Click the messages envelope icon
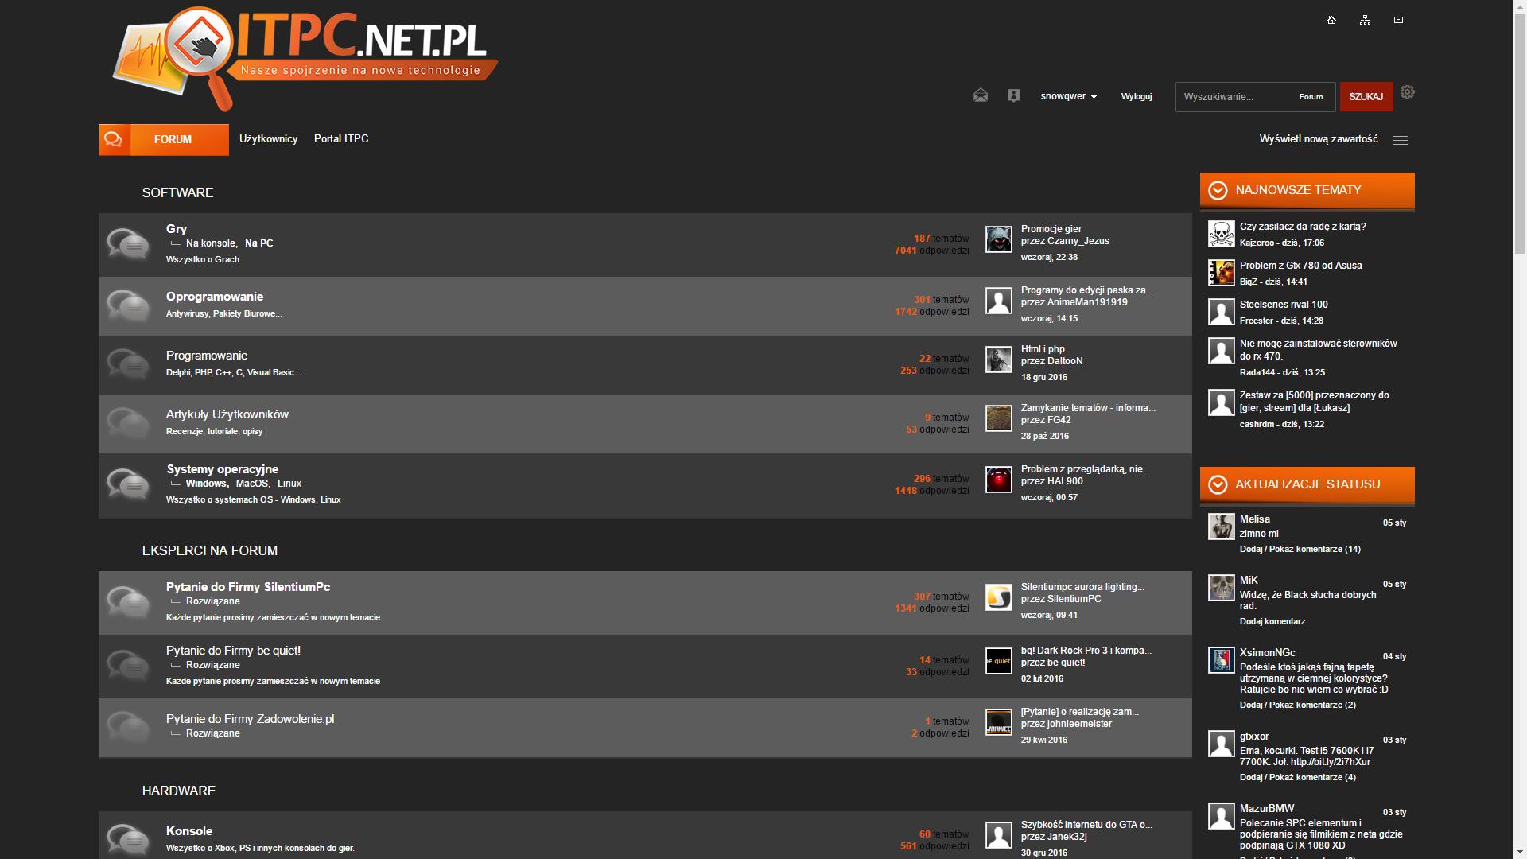1527x859 pixels. tap(981, 95)
